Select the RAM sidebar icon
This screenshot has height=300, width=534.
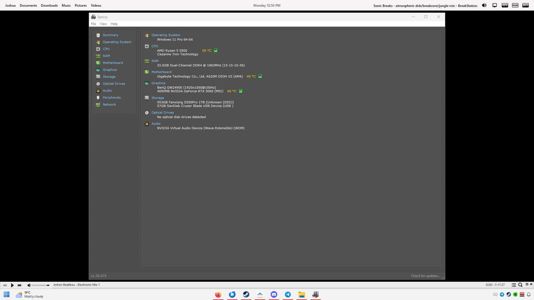tap(98, 56)
